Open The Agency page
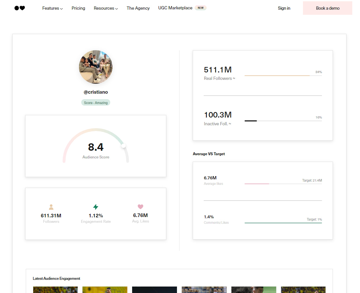The width and height of the screenshot is (360, 293). [x=138, y=8]
